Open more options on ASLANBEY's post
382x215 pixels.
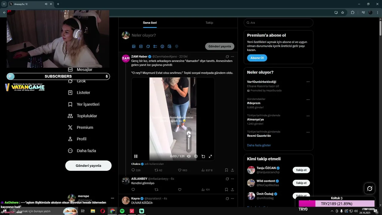(x=232, y=179)
